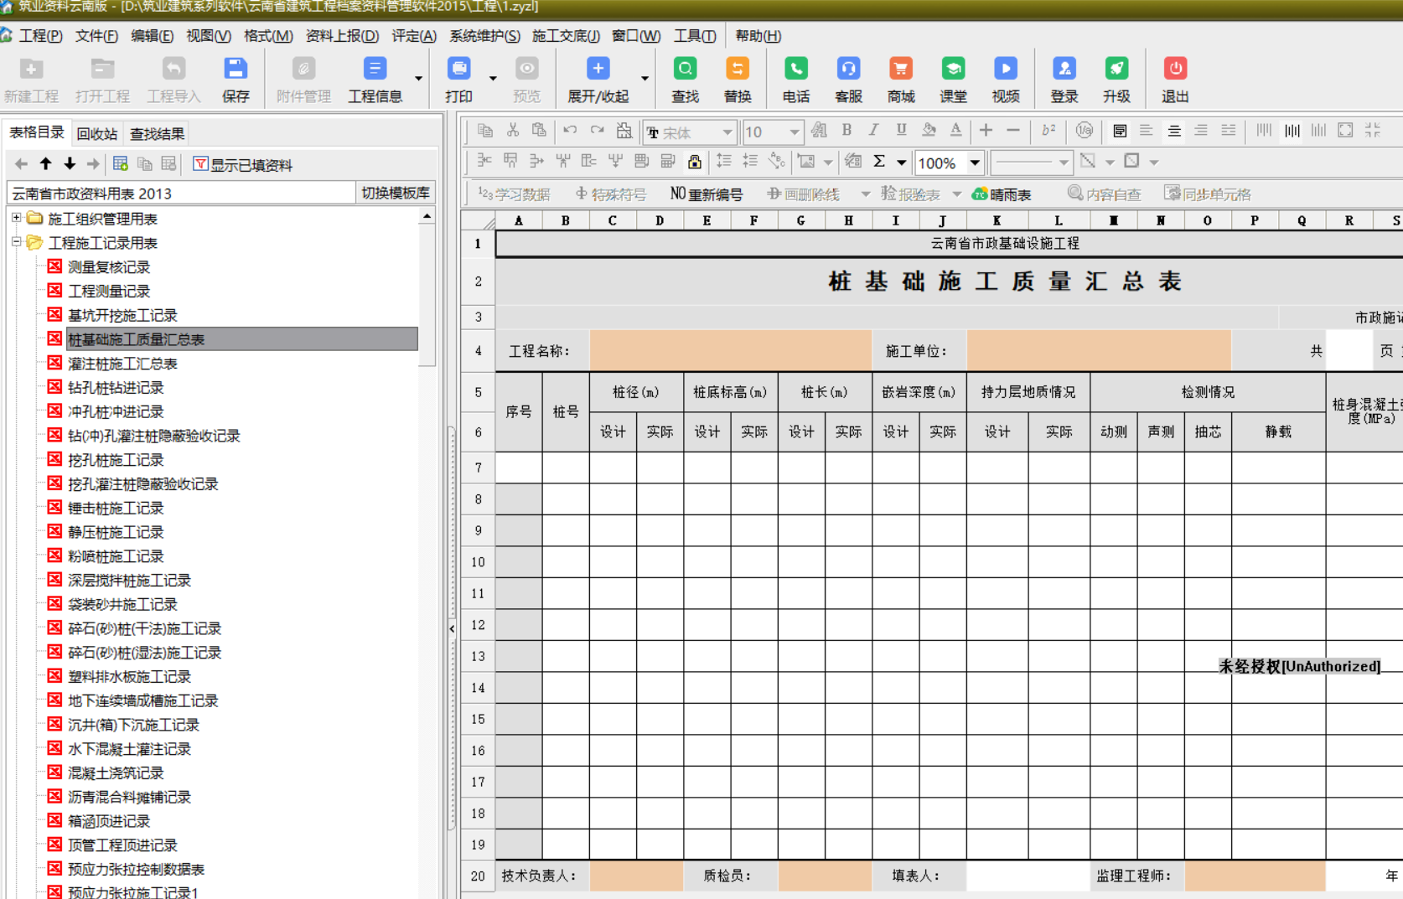The width and height of the screenshot is (1403, 899).
Task: Click the NO 重新编号 button
Action: point(707,194)
